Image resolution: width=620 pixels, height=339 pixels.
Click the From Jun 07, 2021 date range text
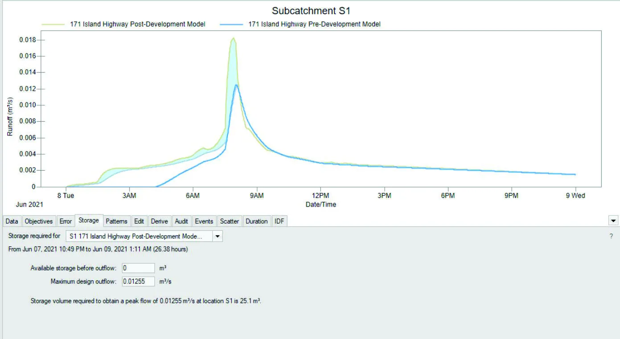tap(98, 249)
